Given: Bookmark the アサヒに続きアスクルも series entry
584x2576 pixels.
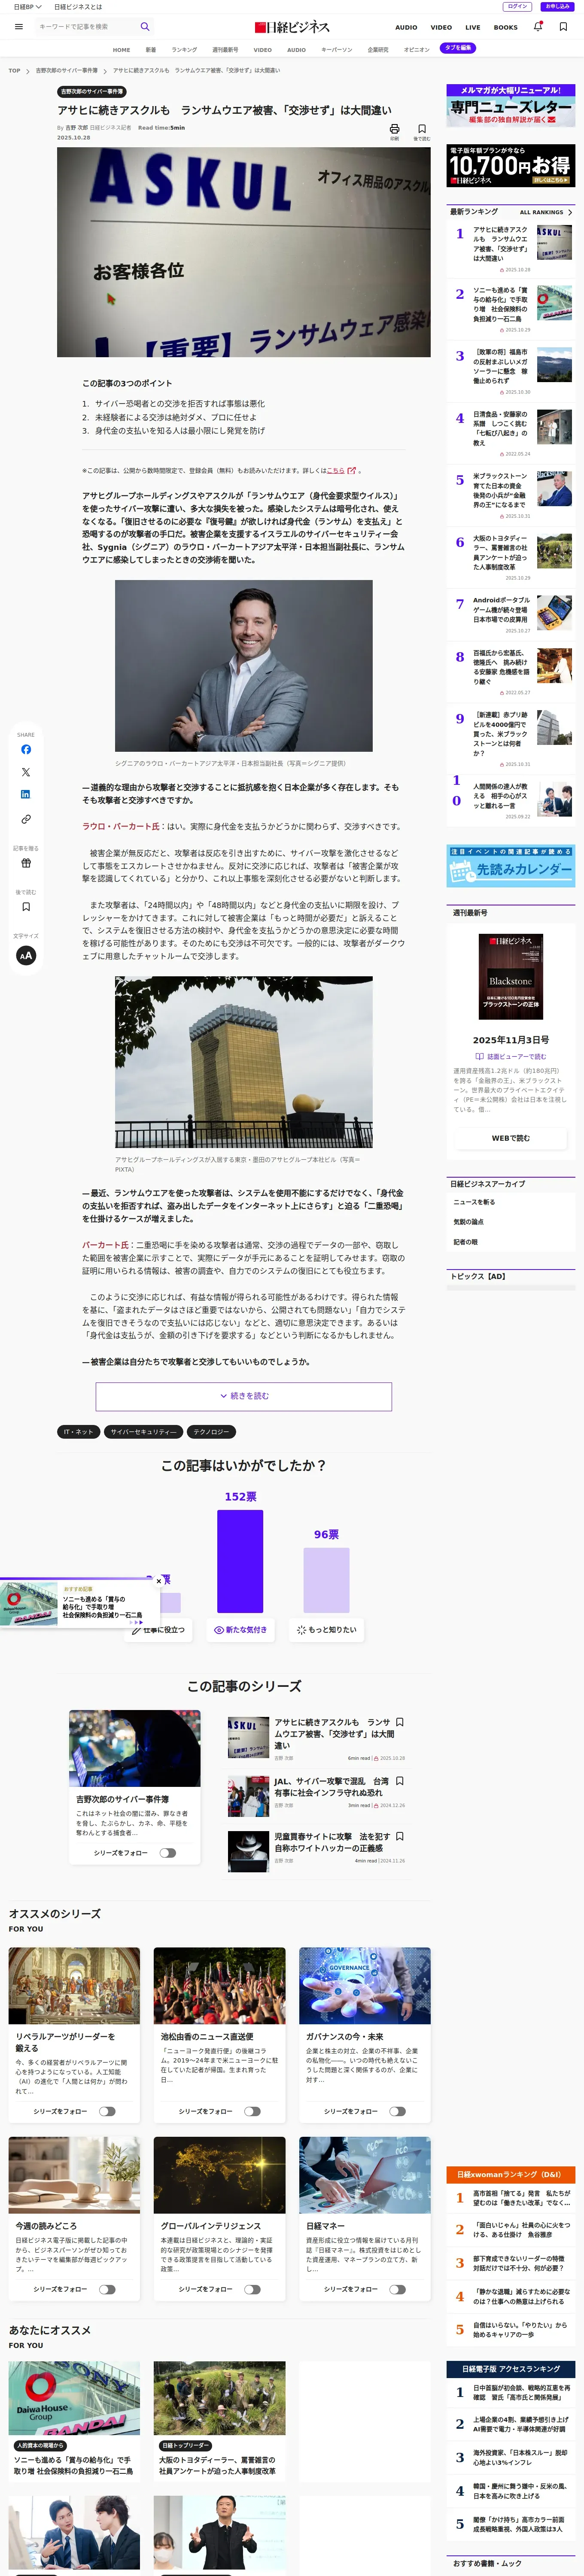Looking at the screenshot, I should [x=400, y=1722].
